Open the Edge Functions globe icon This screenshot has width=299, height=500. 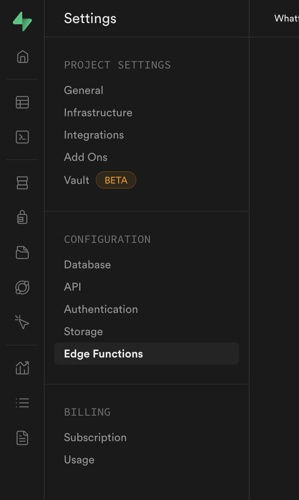(22, 287)
